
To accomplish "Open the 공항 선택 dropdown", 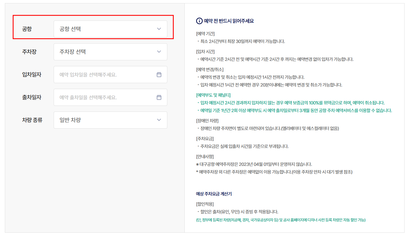I will [x=106, y=29].
